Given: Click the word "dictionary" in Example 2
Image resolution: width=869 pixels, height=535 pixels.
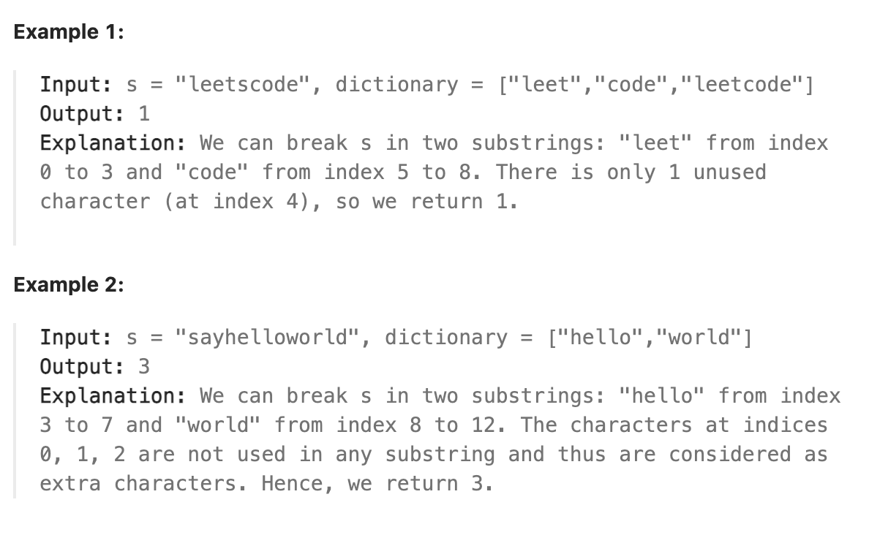Looking at the screenshot, I should 446,338.
